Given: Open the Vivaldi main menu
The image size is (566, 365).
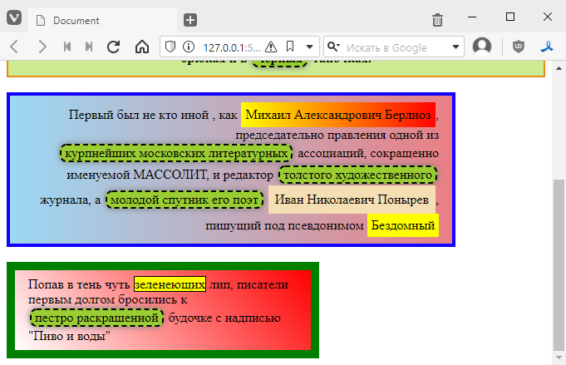Looking at the screenshot, I should (14, 18).
